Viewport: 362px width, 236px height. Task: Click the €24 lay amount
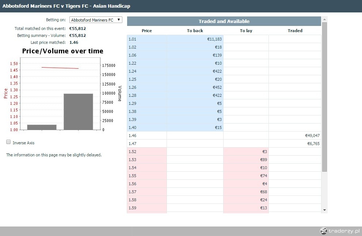263,200
